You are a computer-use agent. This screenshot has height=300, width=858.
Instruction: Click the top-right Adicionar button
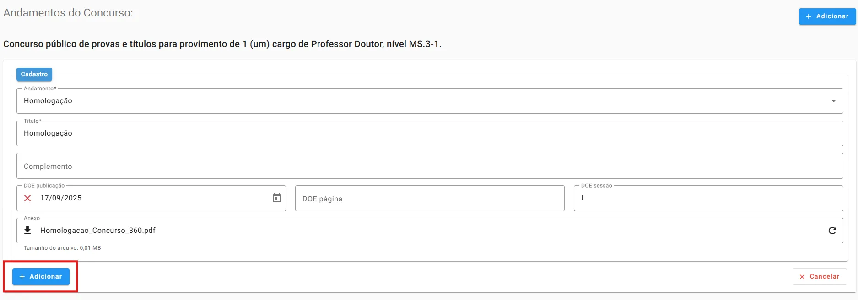point(827,16)
